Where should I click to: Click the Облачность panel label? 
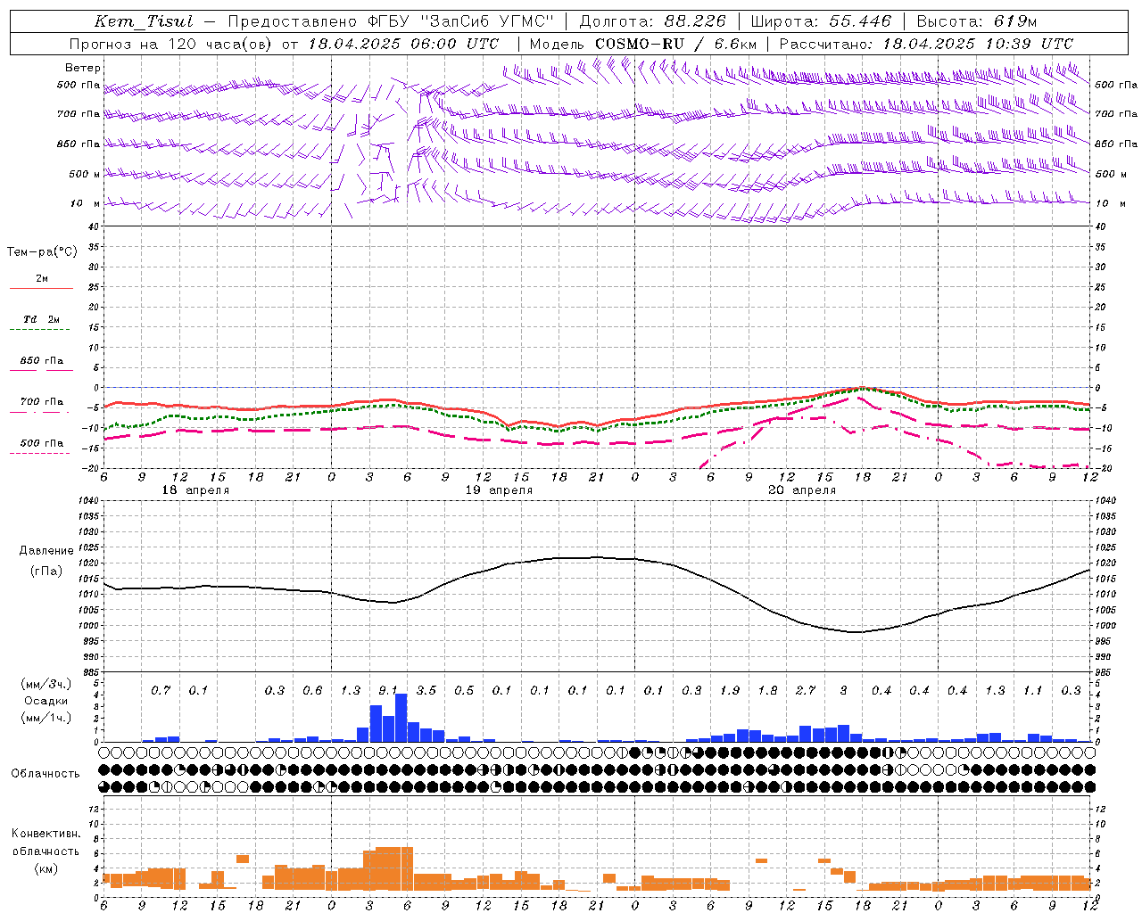pyautogui.click(x=46, y=774)
